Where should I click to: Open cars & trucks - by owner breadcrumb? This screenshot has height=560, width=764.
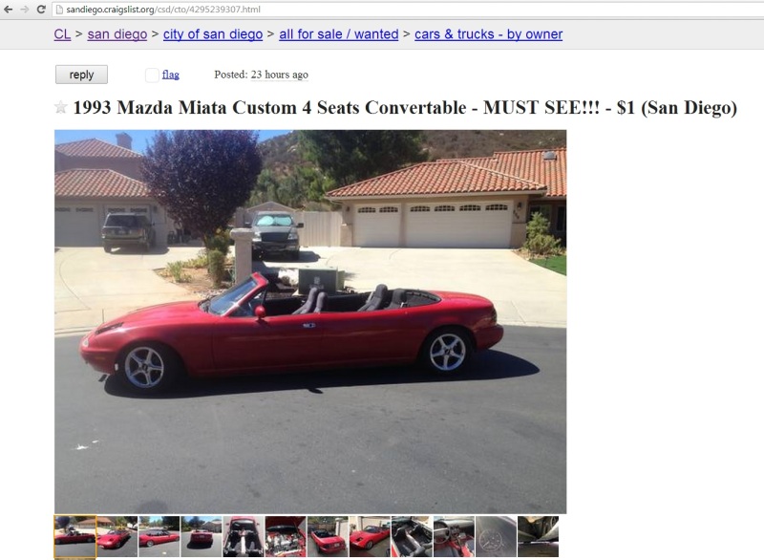click(488, 34)
